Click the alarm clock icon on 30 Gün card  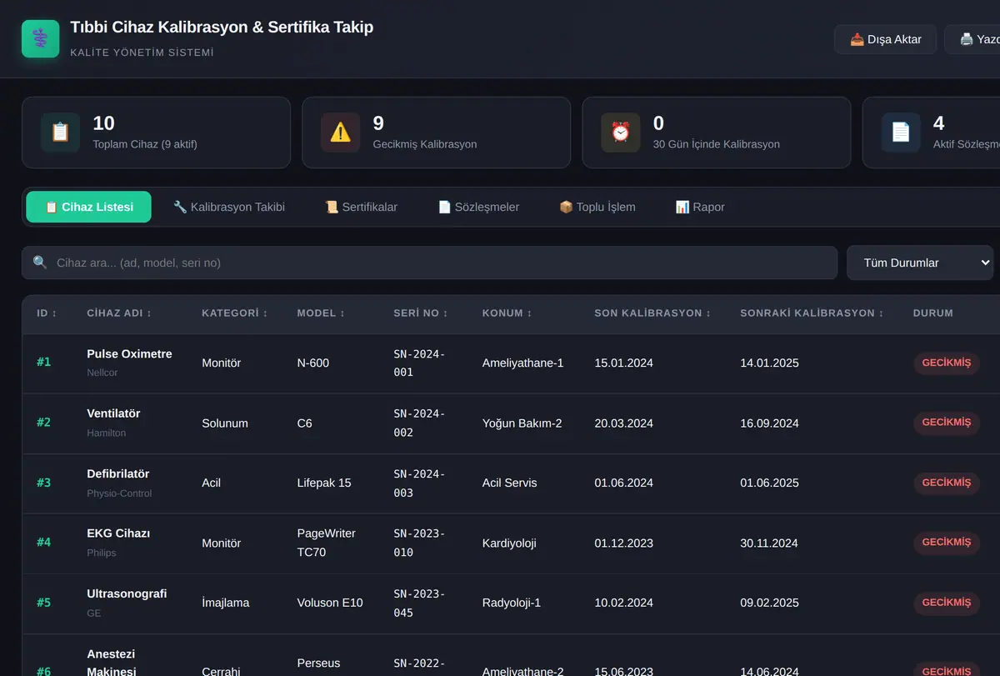[621, 133]
